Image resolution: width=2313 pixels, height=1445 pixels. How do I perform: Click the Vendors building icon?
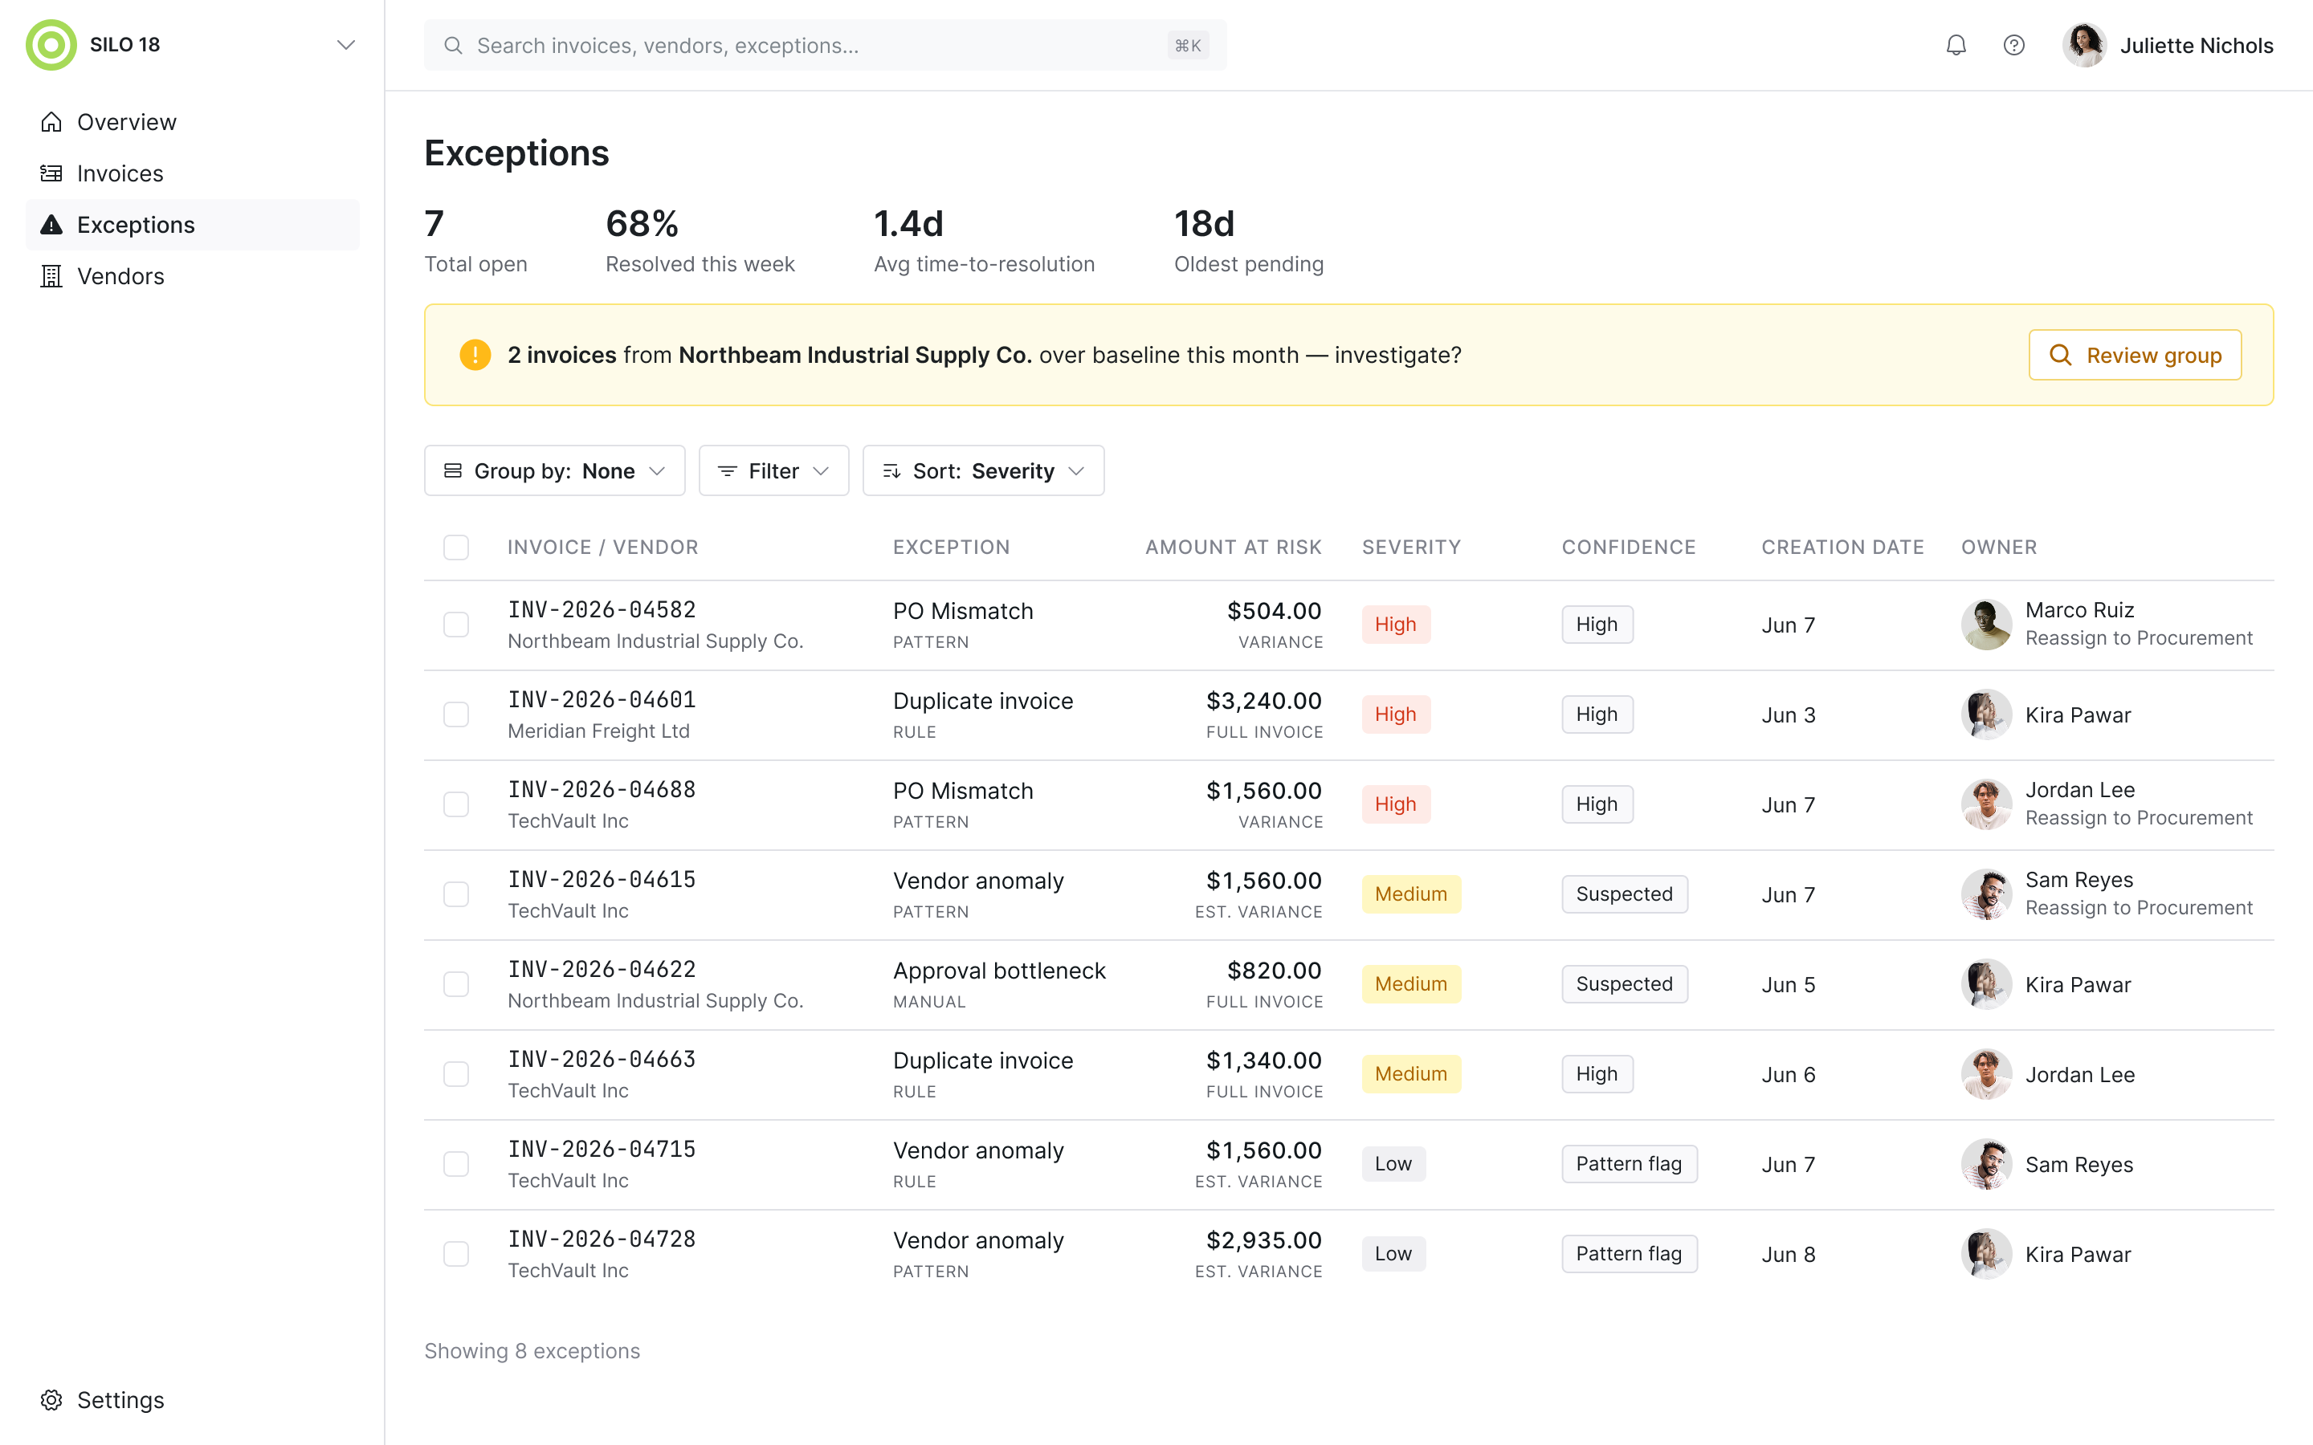pyautogui.click(x=51, y=276)
